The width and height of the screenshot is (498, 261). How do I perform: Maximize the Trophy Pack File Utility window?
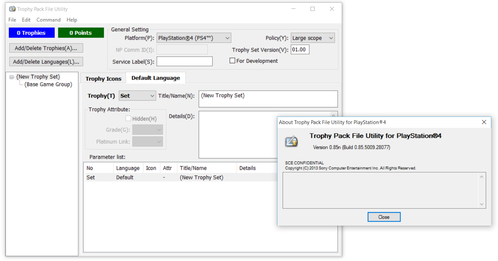[x=313, y=9]
